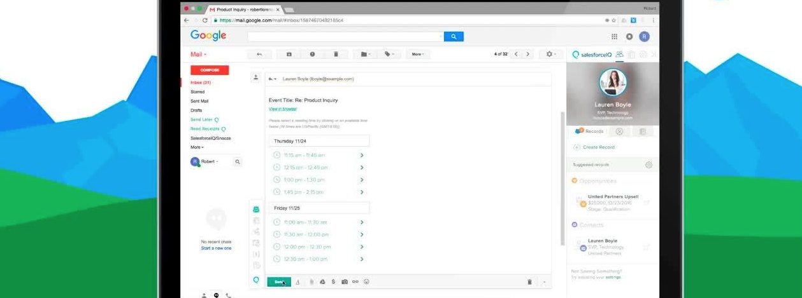Click the red Compose button
The width and height of the screenshot is (802, 298).
click(x=210, y=70)
